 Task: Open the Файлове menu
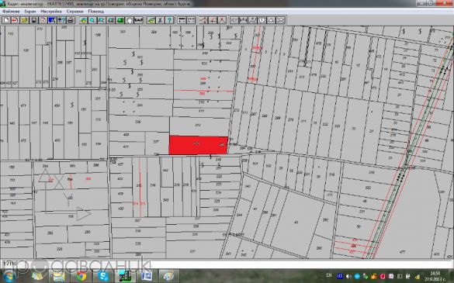point(11,12)
